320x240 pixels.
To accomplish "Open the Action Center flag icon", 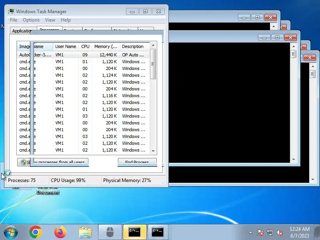I will [260, 232].
